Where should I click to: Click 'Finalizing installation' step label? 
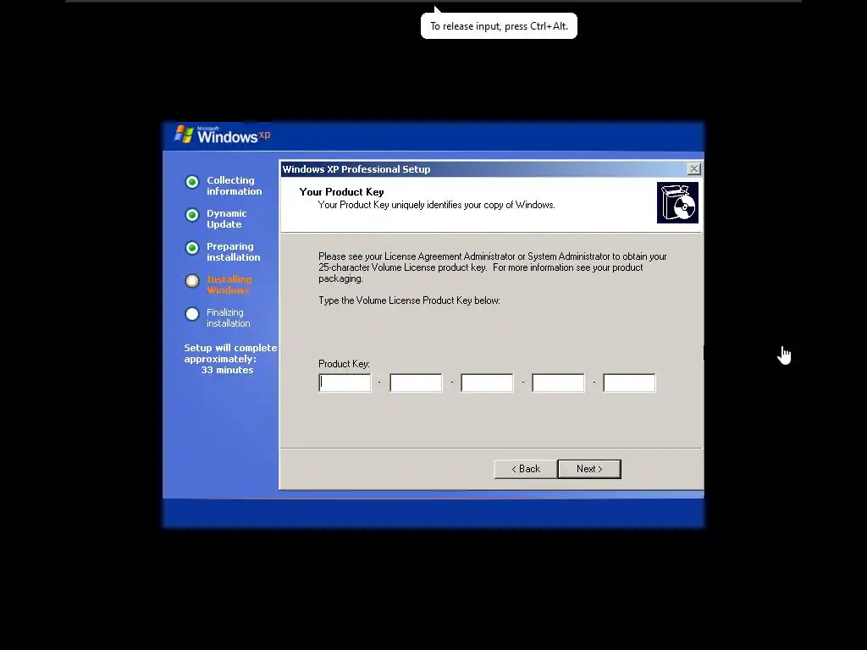click(x=229, y=318)
